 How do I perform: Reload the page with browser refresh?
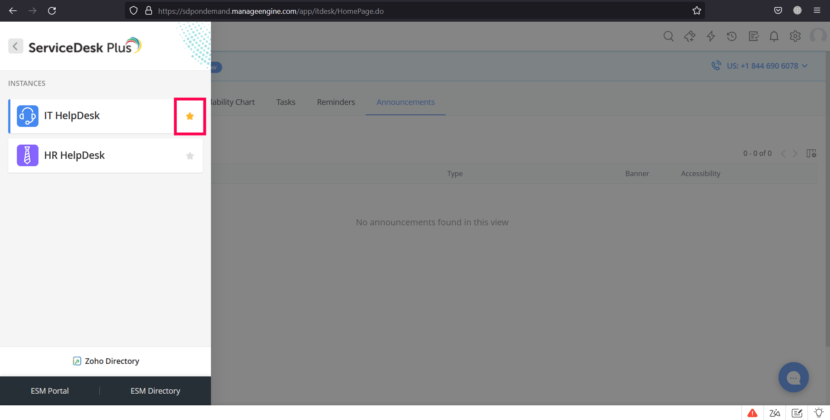pyautogui.click(x=52, y=11)
